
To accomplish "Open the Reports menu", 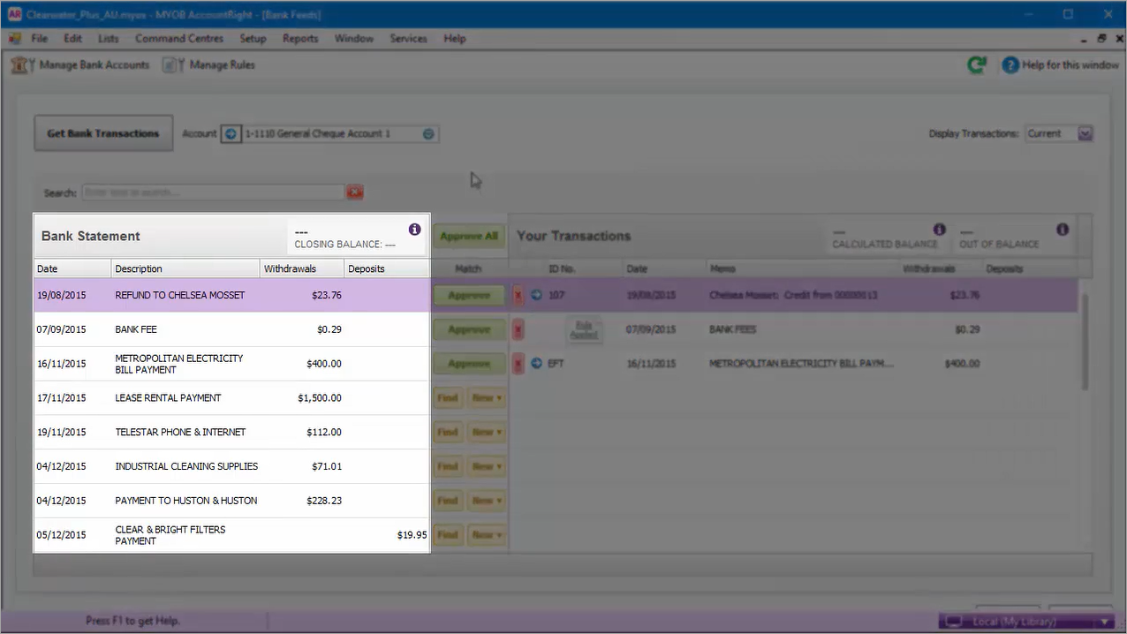I will [x=300, y=39].
